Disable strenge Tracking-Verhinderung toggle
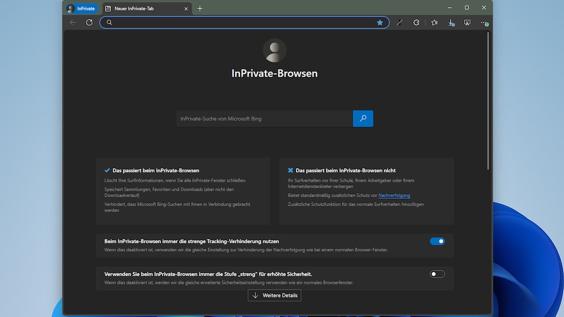564x317 pixels. pos(437,241)
